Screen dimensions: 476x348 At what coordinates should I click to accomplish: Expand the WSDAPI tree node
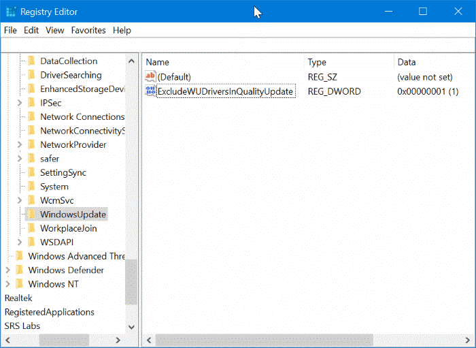(x=20, y=242)
